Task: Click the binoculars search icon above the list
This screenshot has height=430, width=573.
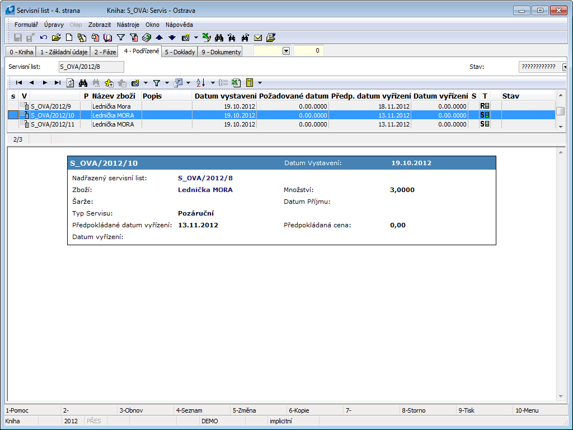Action: (x=83, y=82)
